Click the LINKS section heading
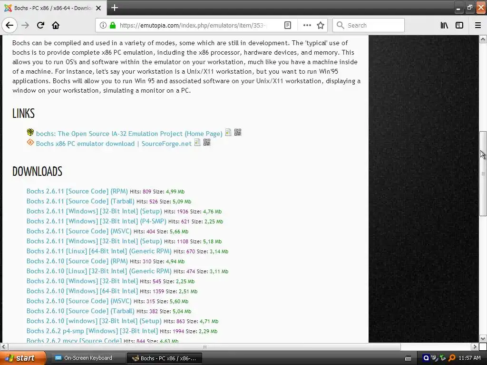Screen dimensions: 487x365 24,113
